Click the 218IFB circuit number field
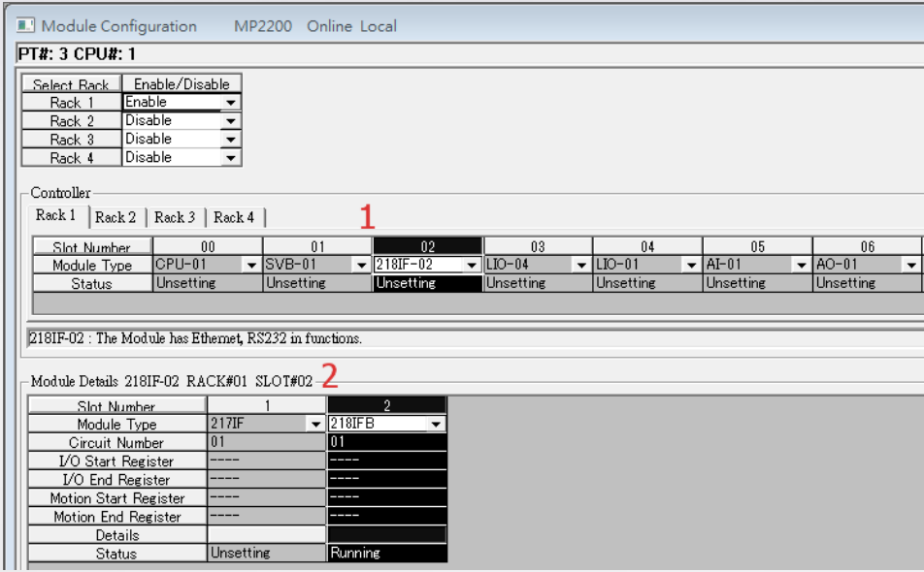The width and height of the screenshot is (924, 572). [x=386, y=442]
